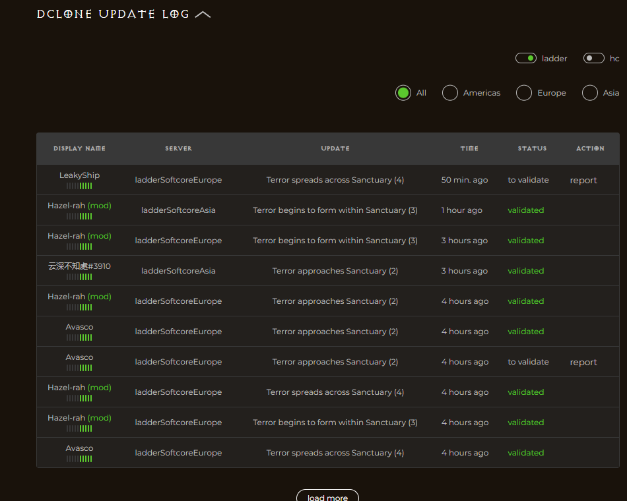Open LeakyShip user name
This screenshot has width=627, height=501.
(79, 175)
